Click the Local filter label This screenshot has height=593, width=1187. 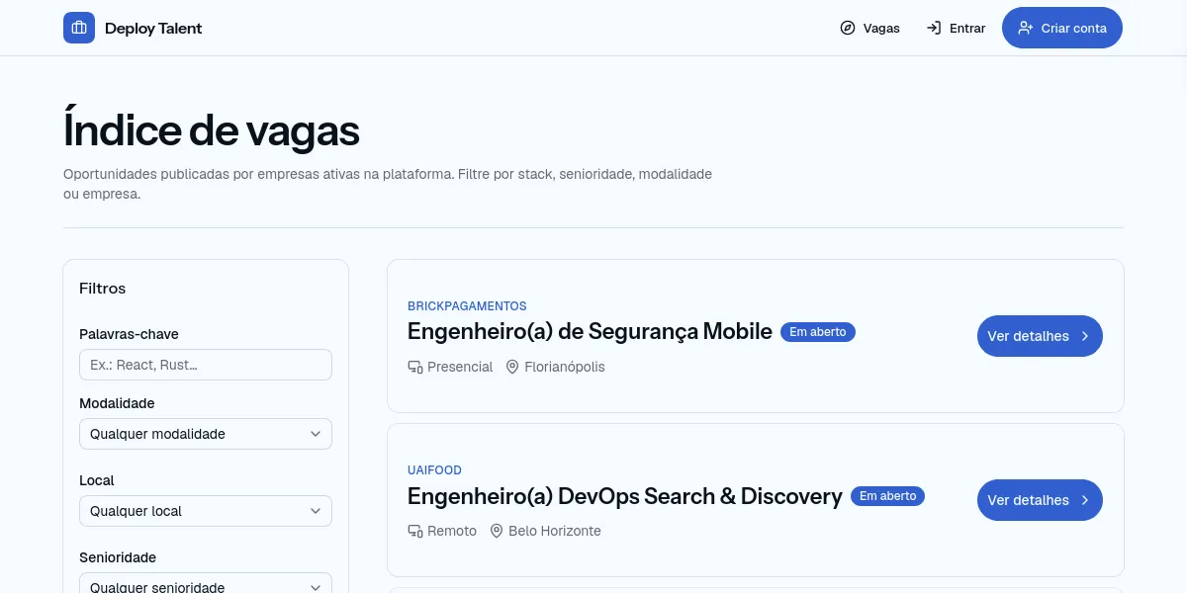point(97,480)
